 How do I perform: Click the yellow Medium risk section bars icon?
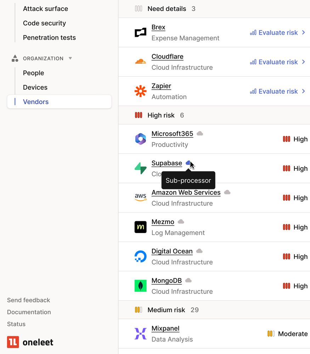tap(139, 310)
